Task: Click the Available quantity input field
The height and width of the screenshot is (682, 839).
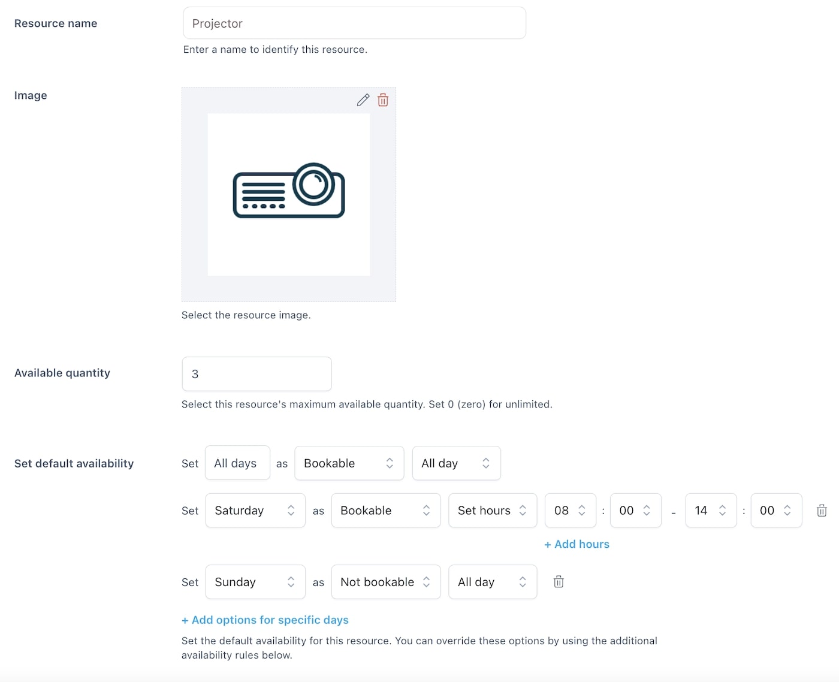Action: [256, 374]
